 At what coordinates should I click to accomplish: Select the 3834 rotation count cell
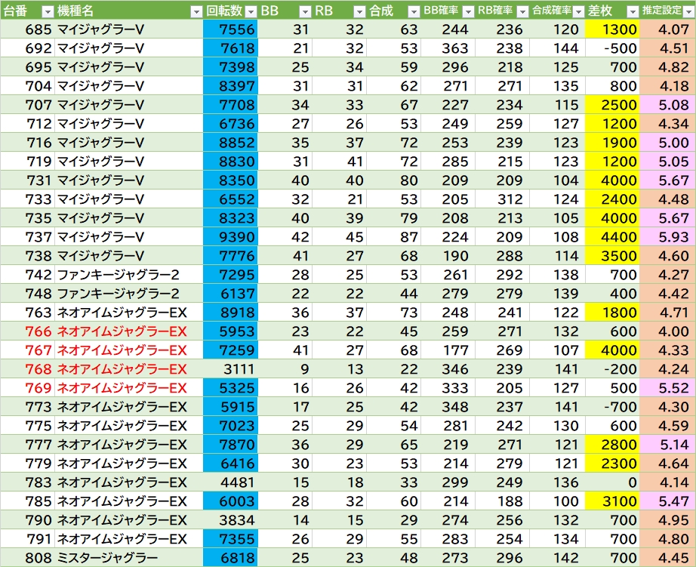(230, 520)
